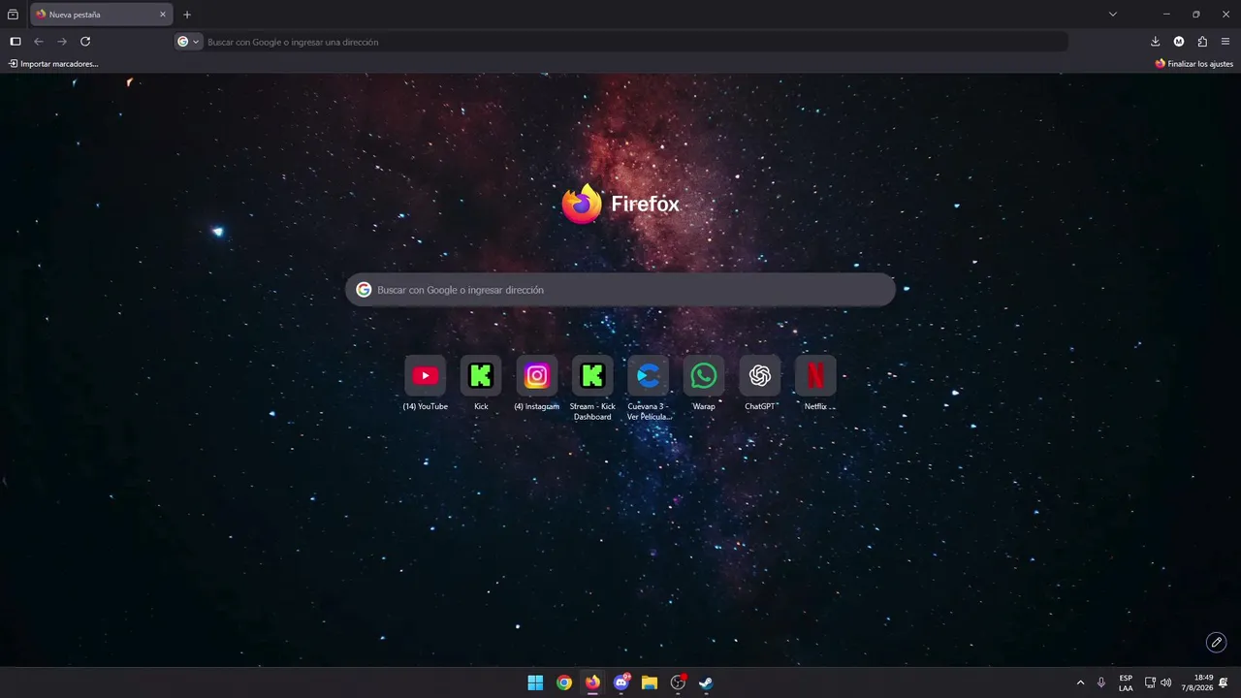Screen dimensions: 1241x698
Task: Open the downloads panel icon
Action: 1155,42
